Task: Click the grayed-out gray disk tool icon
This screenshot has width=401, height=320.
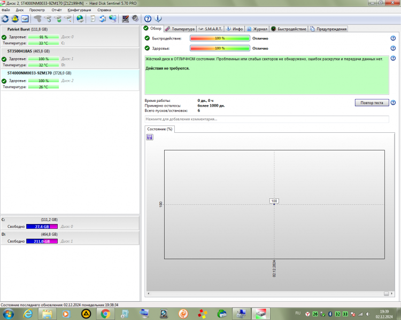Action: pos(37,19)
